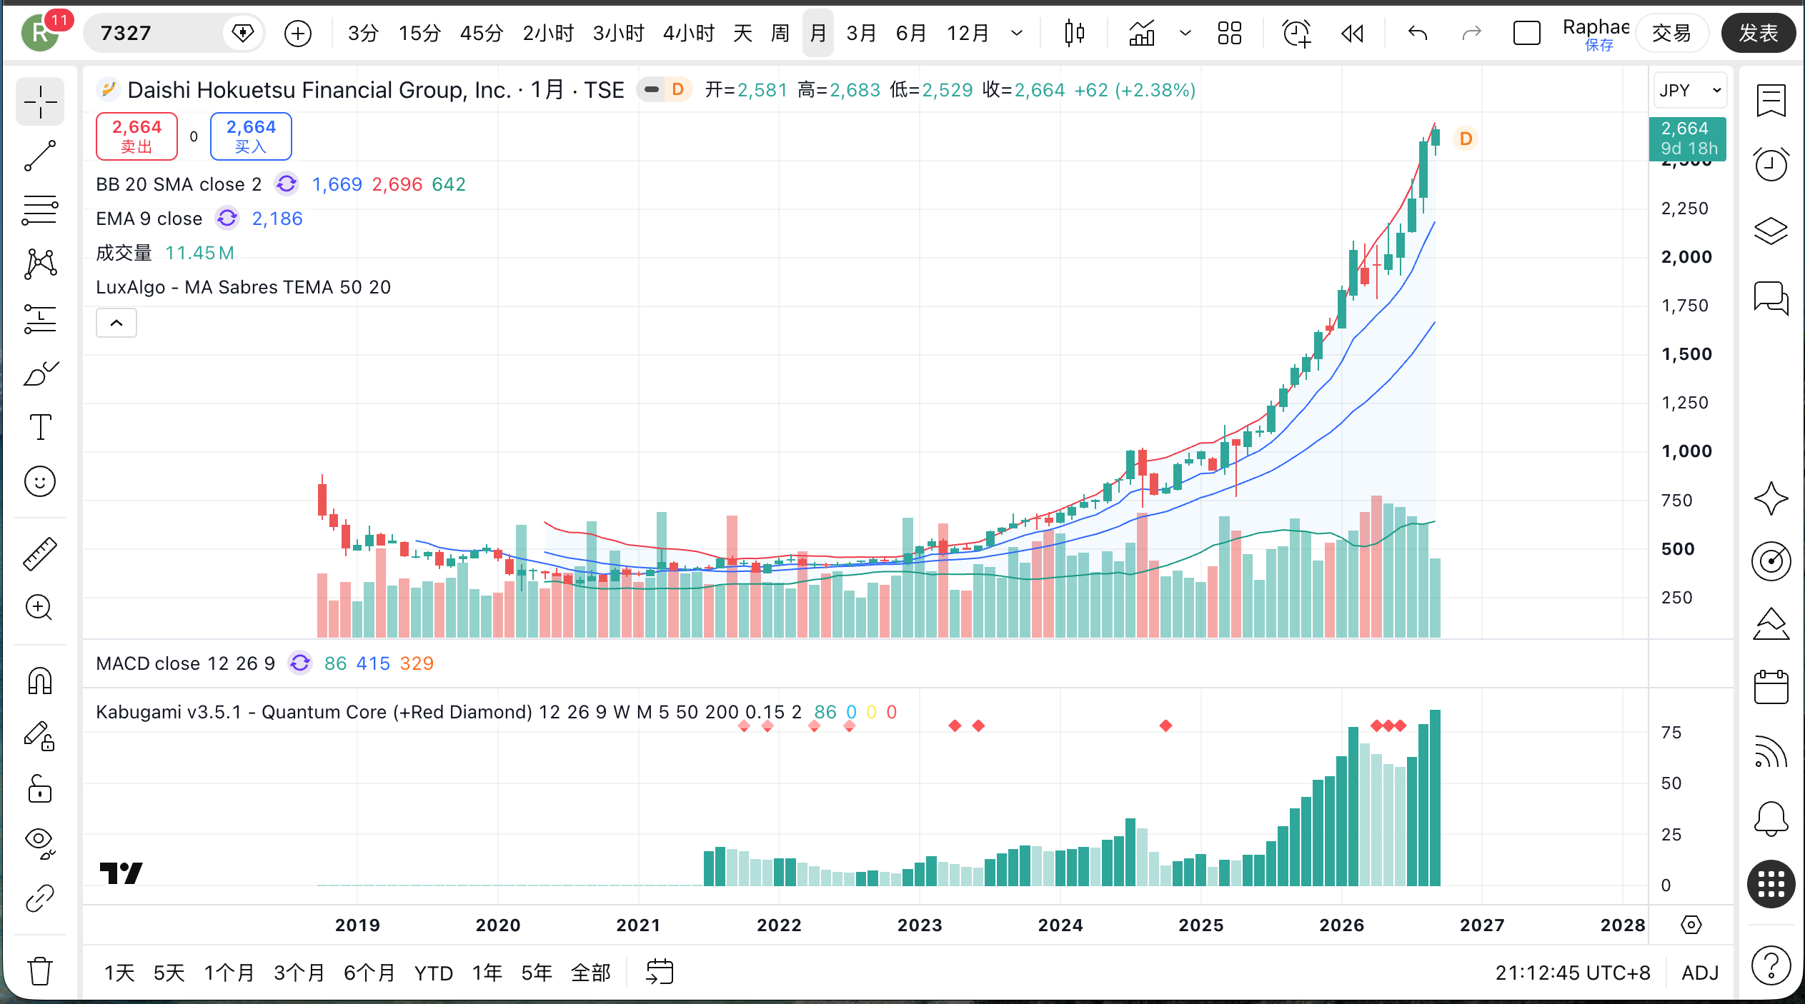The width and height of the screenshot is (1805, 1004).
Task: Select the ruler measure tool
Action: [40, 554]
